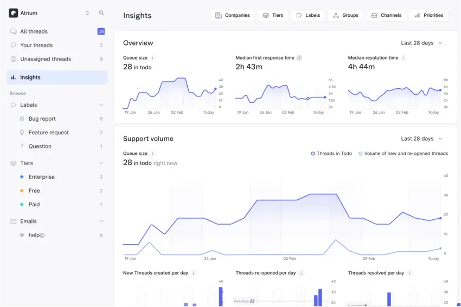Image resolution: width=461 pixels, height=307 pixels.
Task: Open All threads in sidebar
Action: (x=34, y=31)
